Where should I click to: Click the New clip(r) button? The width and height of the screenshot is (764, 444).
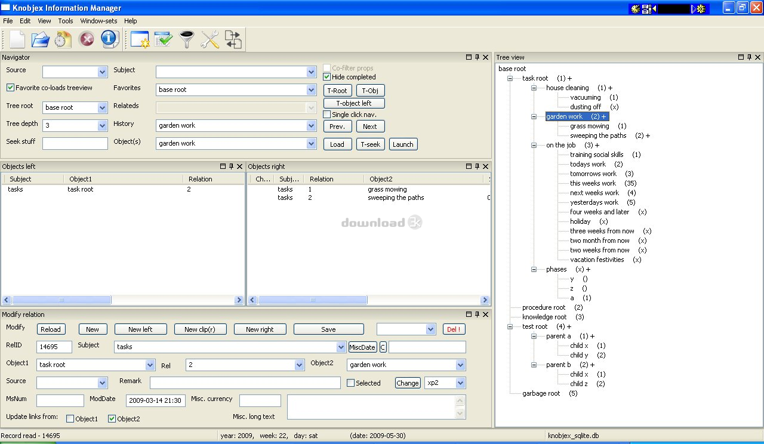pyautogui.click(x=200, y=329)
